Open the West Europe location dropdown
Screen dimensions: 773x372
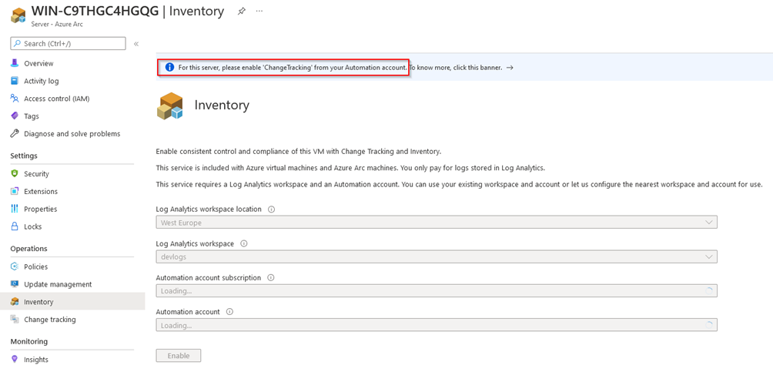(437, 223)
